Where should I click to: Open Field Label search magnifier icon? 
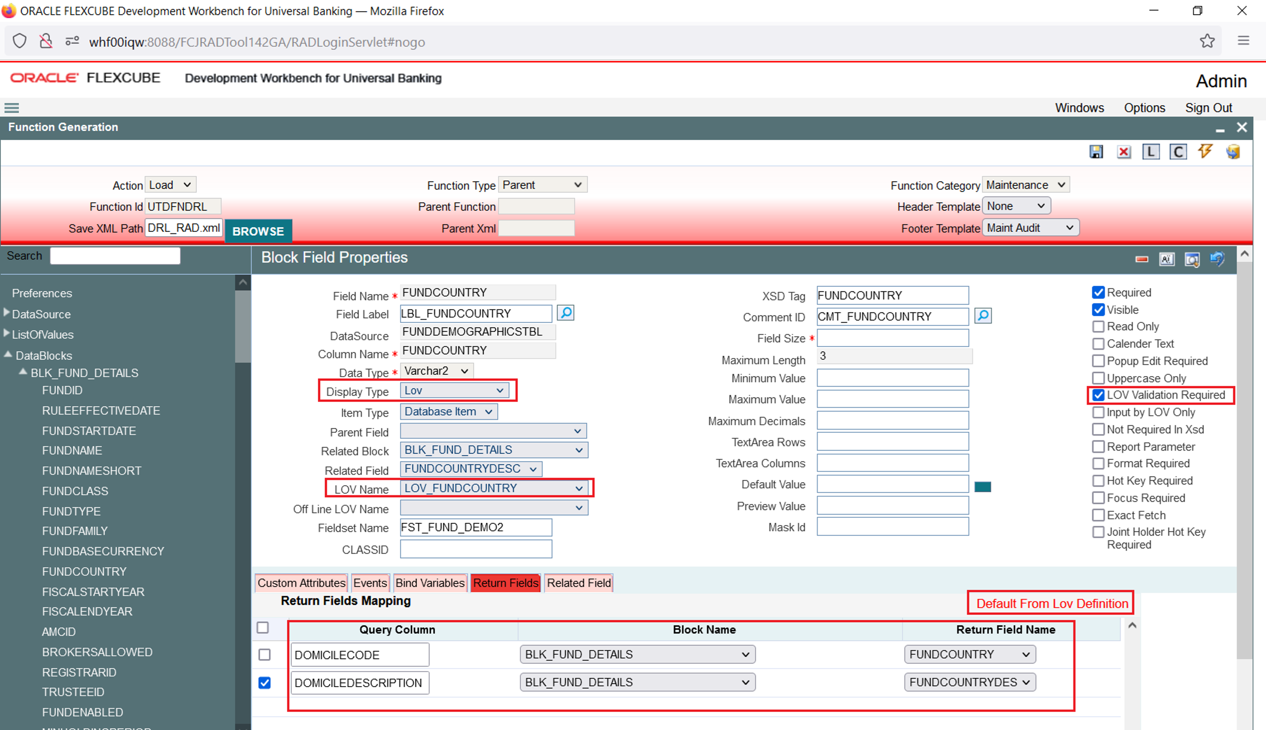pyautogui.click(x=566, y=313)
